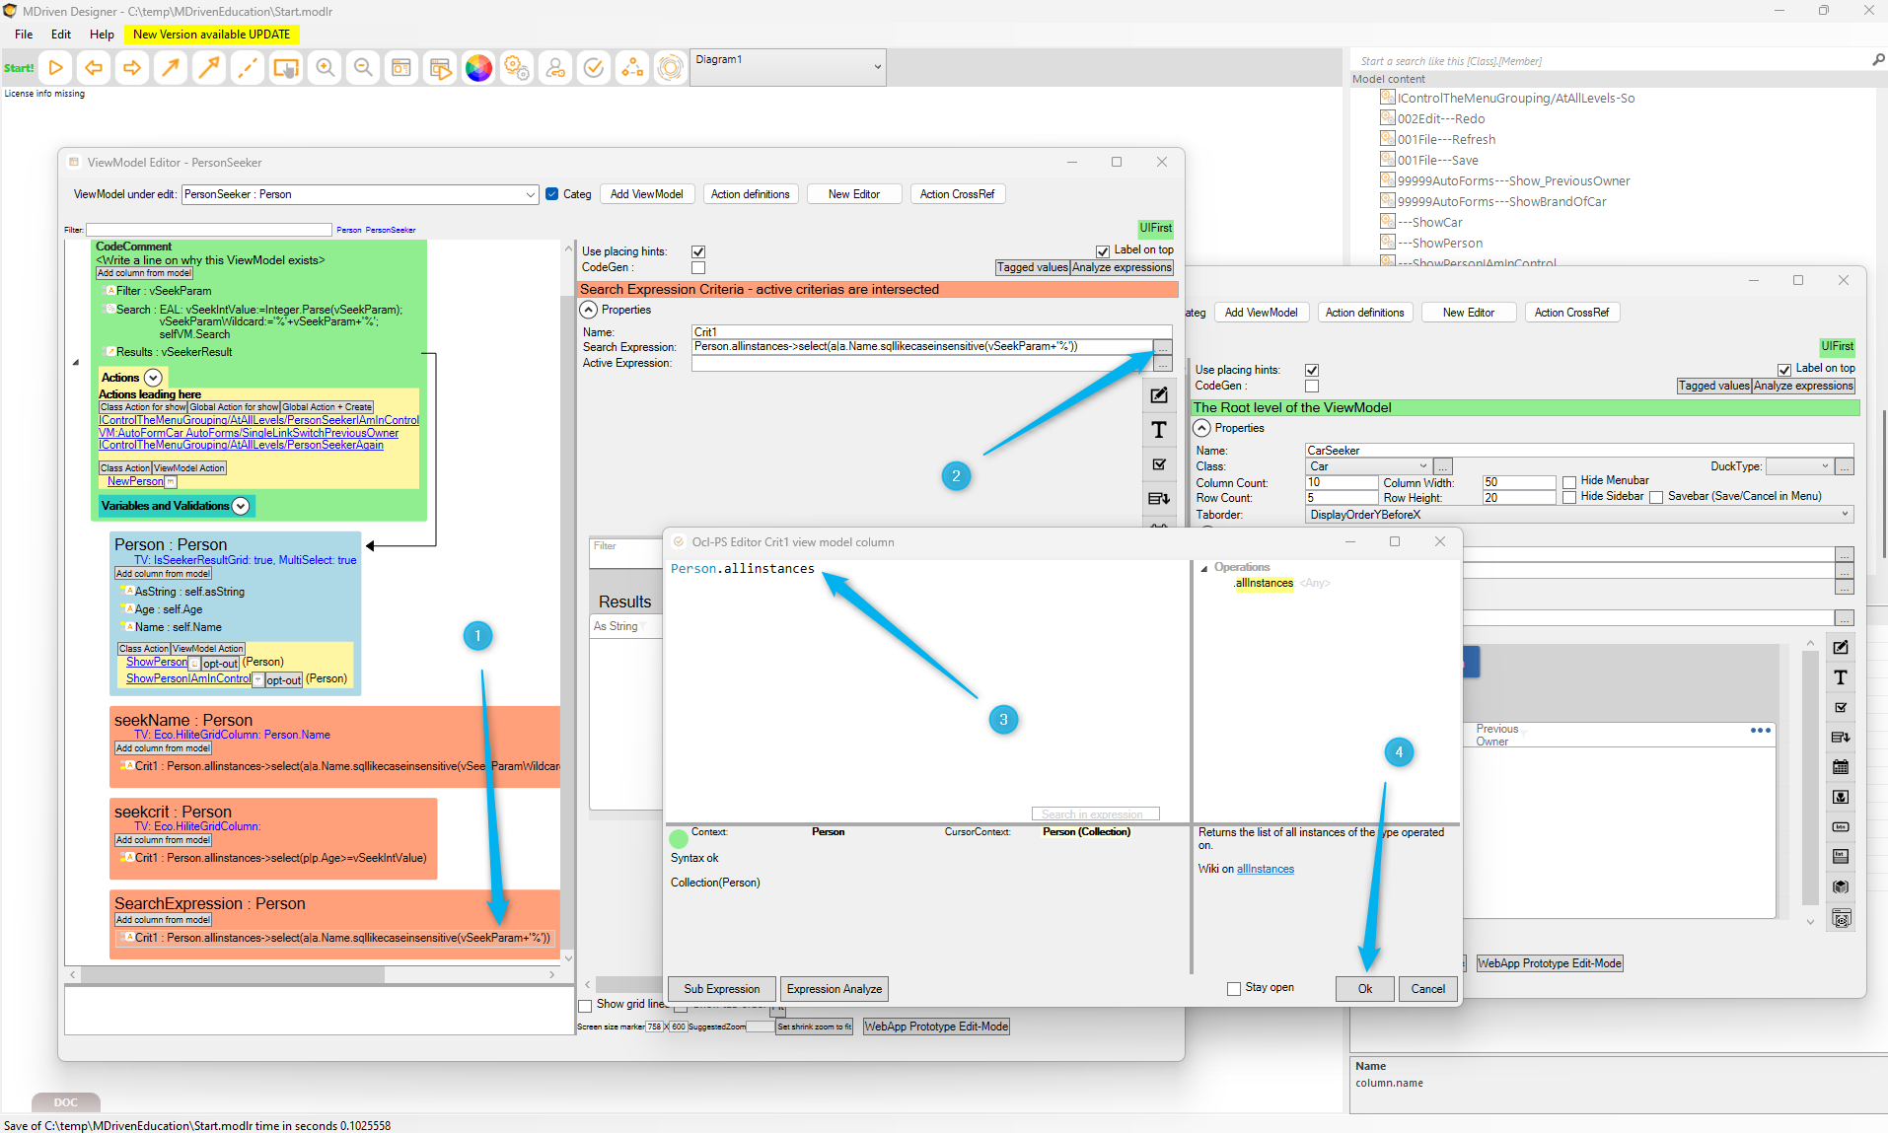Click the checkmark validation toolbar icon
Screen dimensions: 1888x1133
(x=594, y=68)
